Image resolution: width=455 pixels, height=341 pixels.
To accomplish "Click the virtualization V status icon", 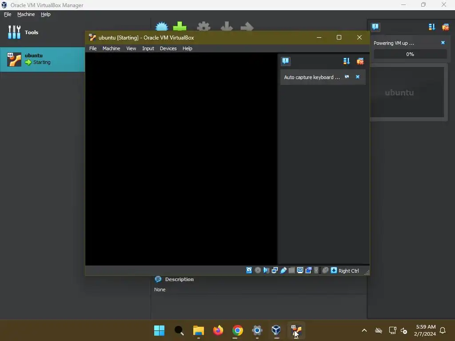I will [316, 270].
